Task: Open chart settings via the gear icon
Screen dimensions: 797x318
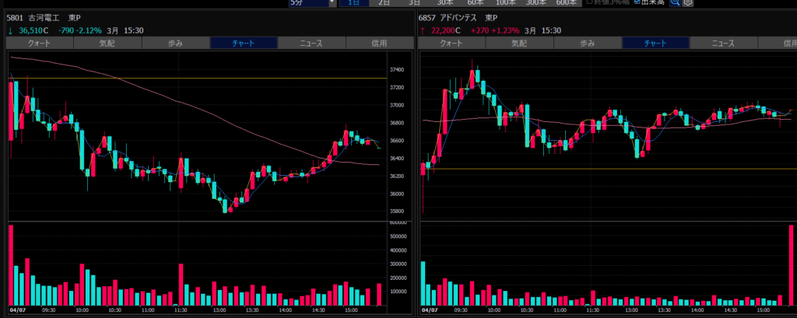Action: [x=688, y=3]
